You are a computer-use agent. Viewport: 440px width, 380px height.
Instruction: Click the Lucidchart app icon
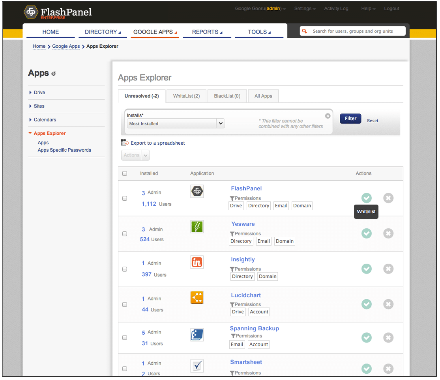point(197,298)
